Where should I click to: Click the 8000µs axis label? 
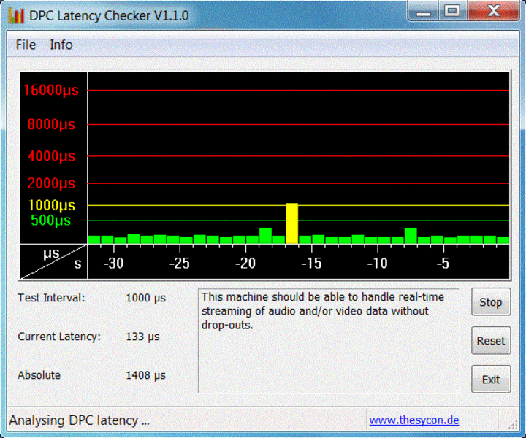tap(51, 125)
